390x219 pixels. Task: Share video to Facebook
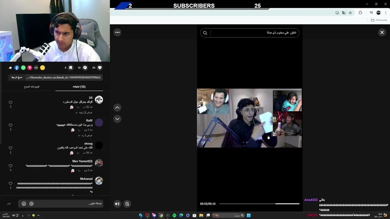click(x=17, y=68)
